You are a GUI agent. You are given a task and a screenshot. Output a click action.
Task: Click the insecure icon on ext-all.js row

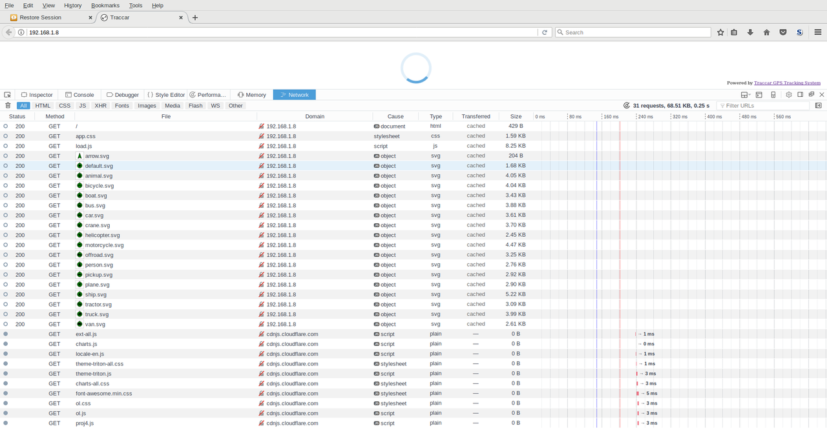tap(262, 334)
